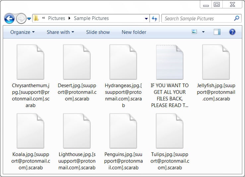
Task: Focus the Search Sample Pictures box
Action: tap(202, 19)
